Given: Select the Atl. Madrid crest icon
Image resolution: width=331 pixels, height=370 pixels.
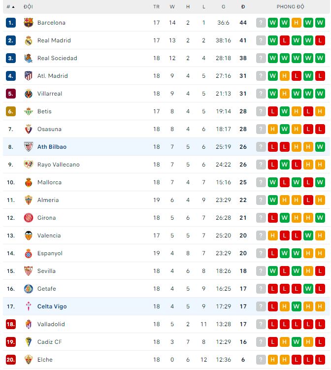Looking at the screenshot, I should pos(29,76).
